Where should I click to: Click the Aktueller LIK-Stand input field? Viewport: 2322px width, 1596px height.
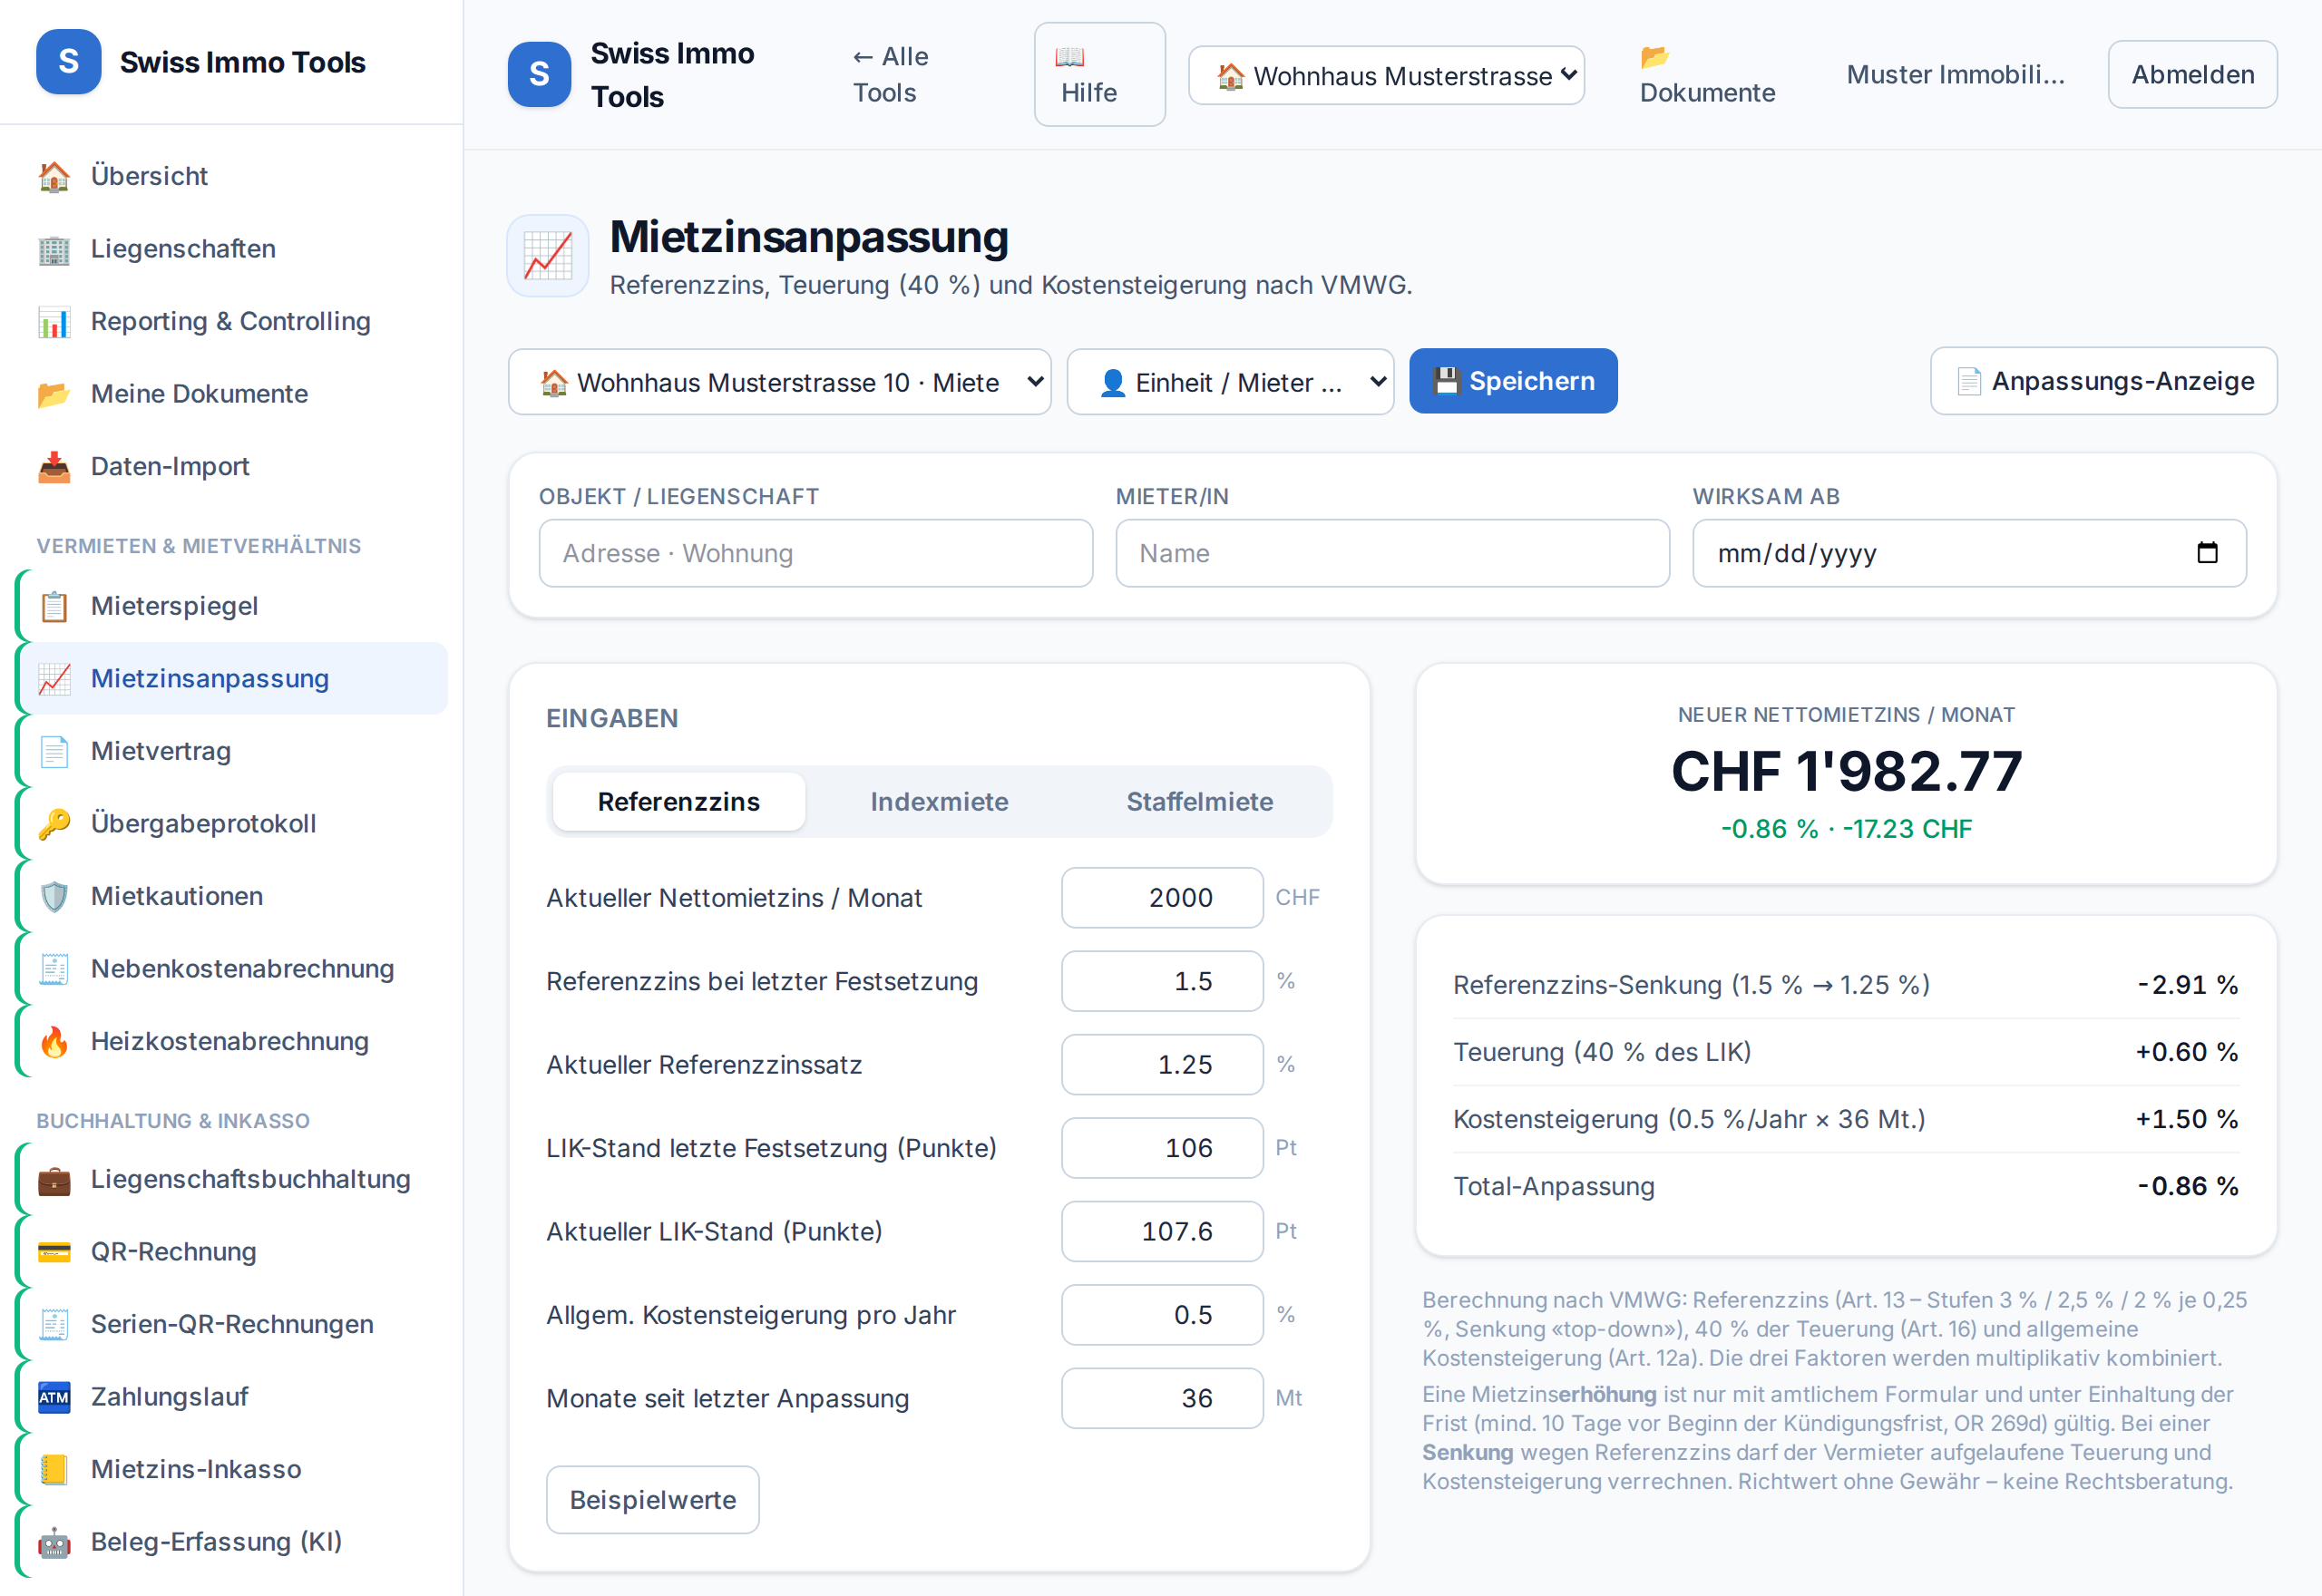pyautogui.click(x=1162, y=1232)
